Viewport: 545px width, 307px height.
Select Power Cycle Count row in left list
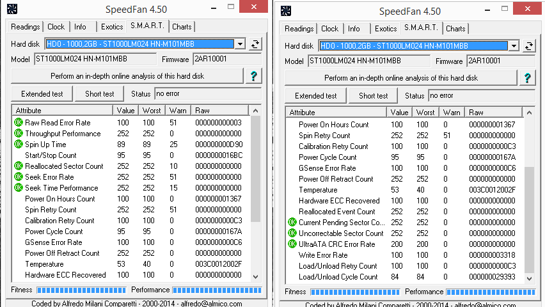131,231
